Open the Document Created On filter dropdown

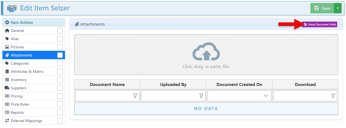point(266,96)
